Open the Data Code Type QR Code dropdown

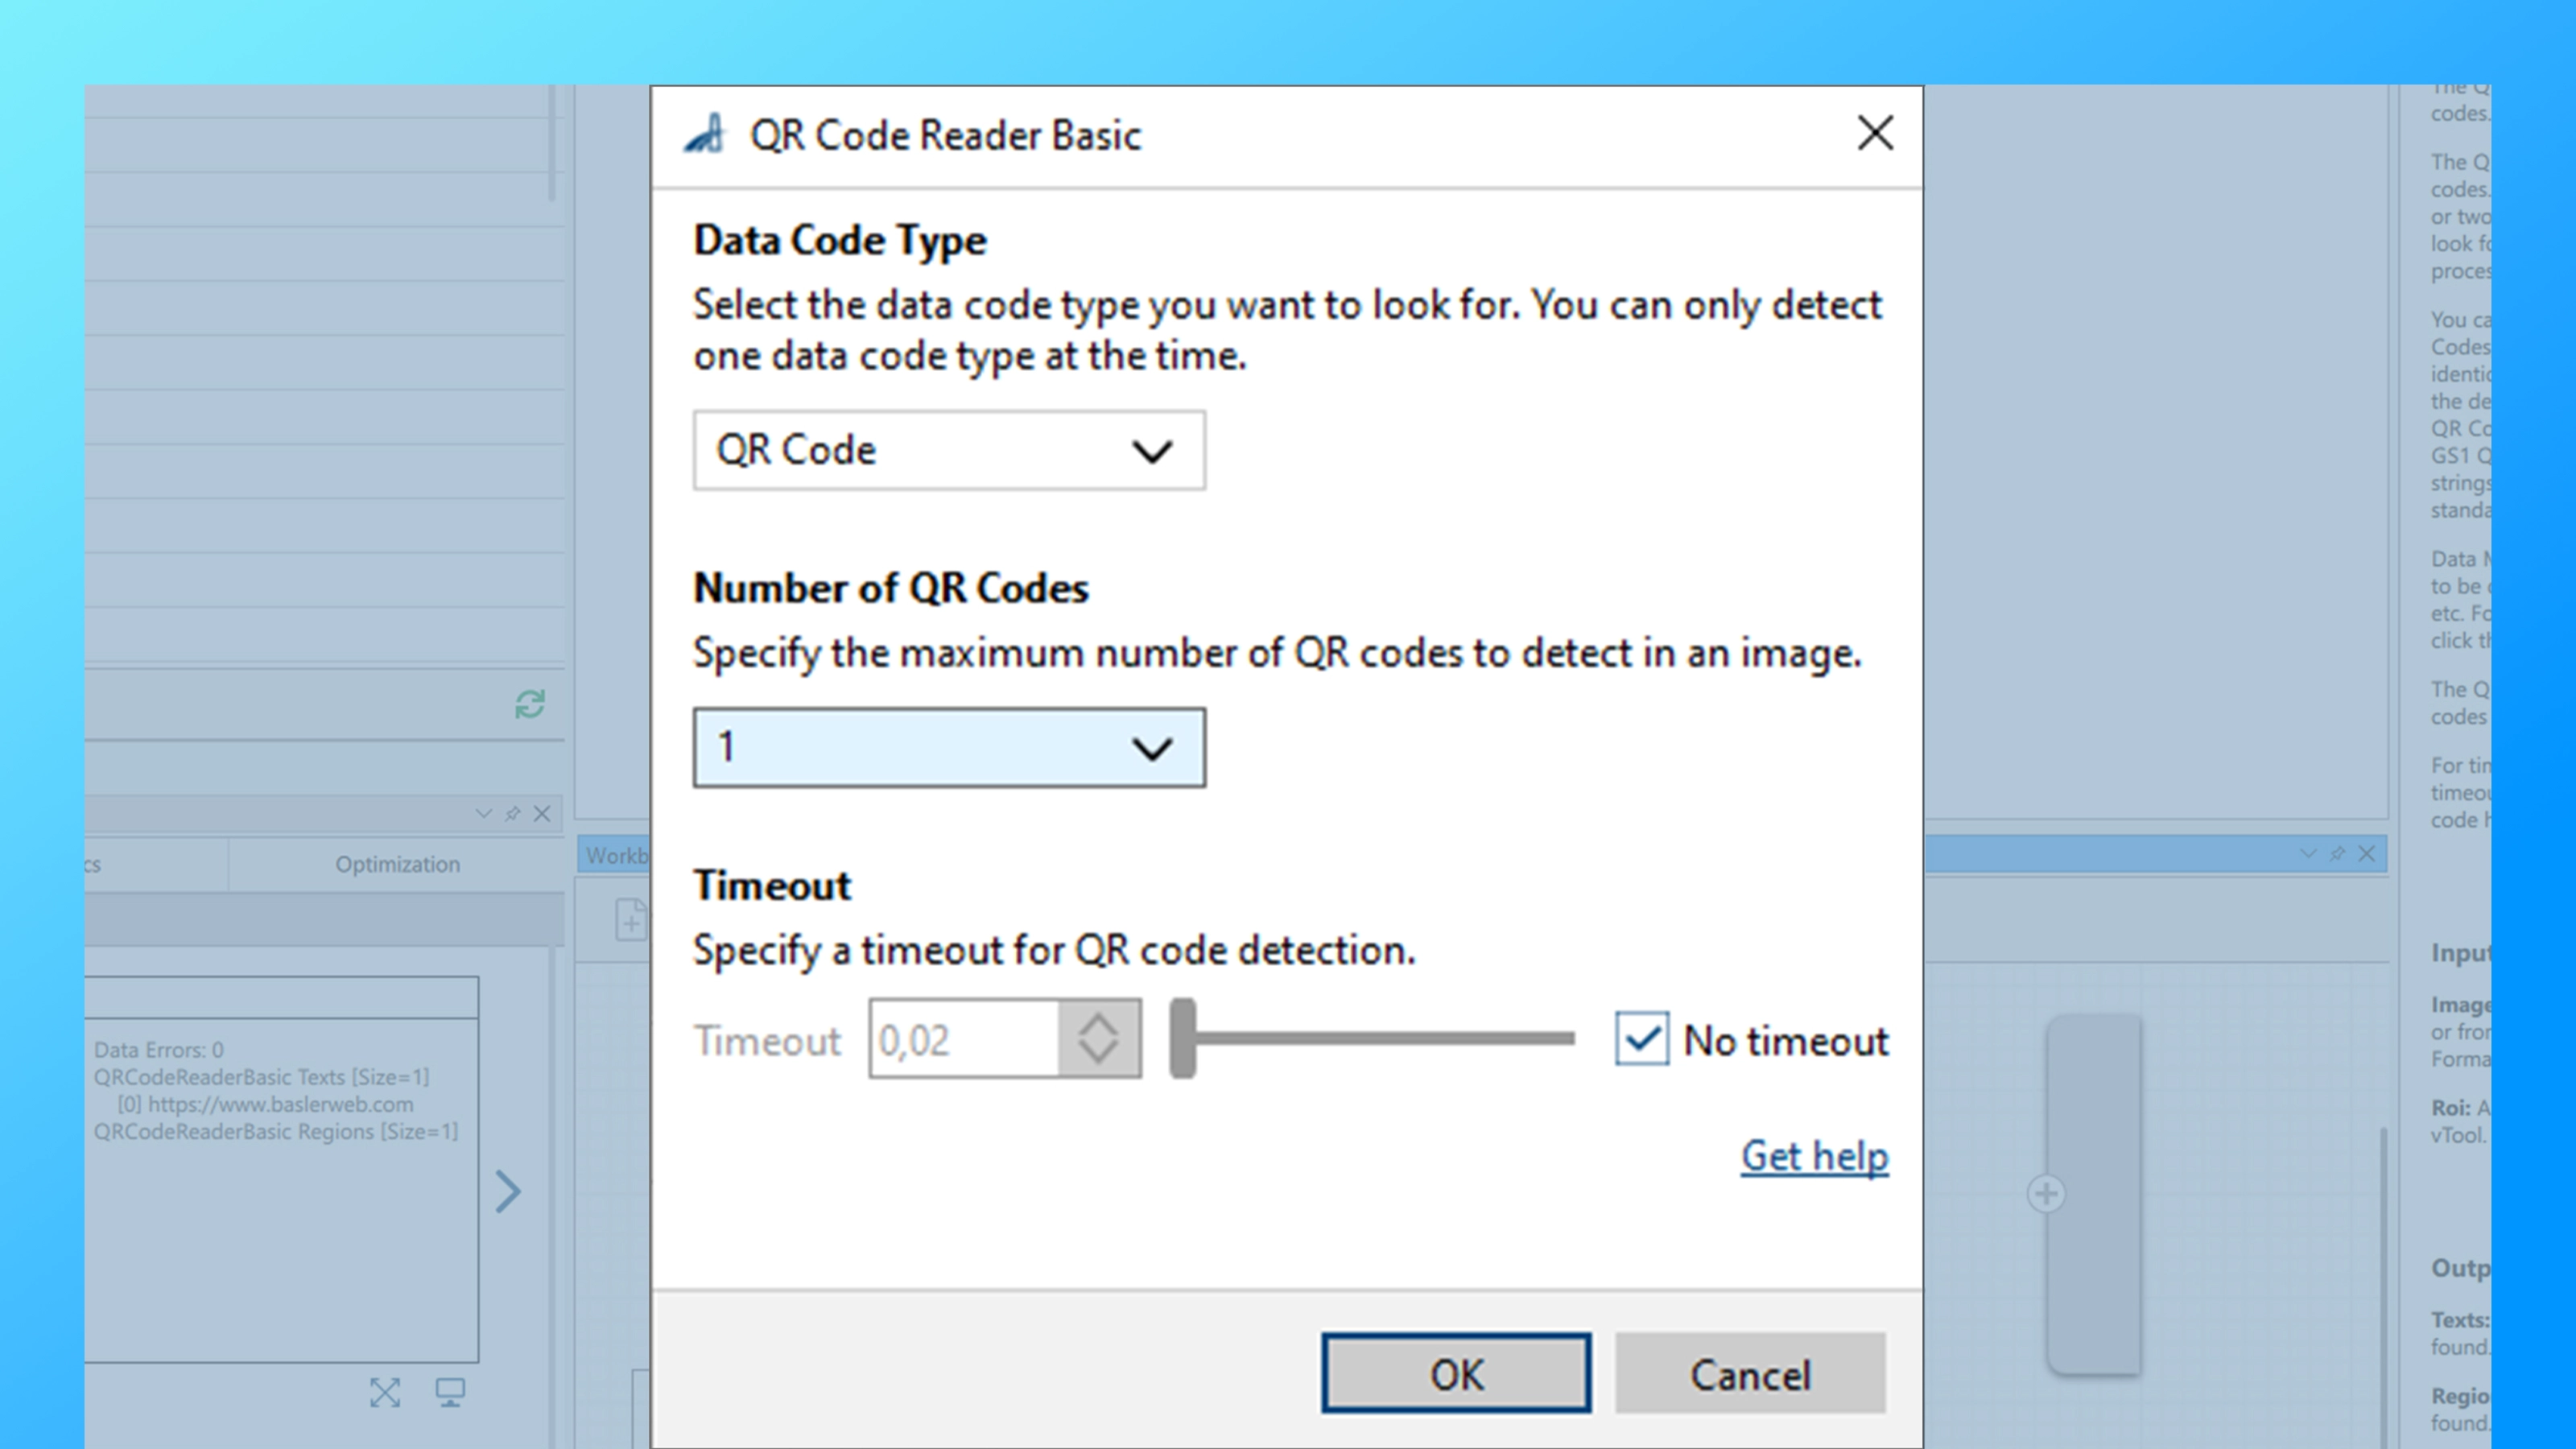click(x=949, y=450)
